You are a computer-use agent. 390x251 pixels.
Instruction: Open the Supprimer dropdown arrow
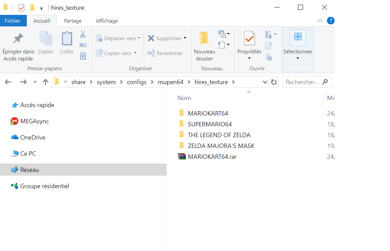(185, 38)
